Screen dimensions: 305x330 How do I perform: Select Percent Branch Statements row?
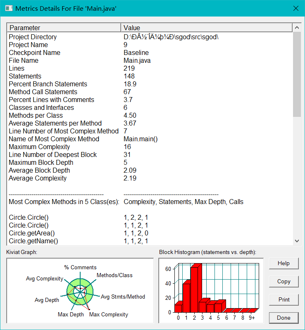150,84
